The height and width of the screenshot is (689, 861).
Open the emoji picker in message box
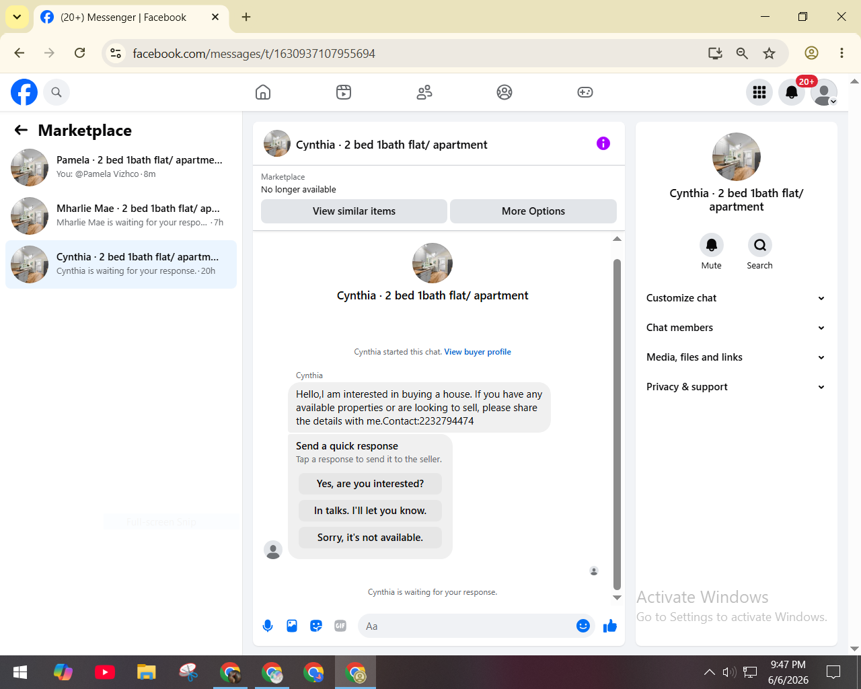coord(583,626)
